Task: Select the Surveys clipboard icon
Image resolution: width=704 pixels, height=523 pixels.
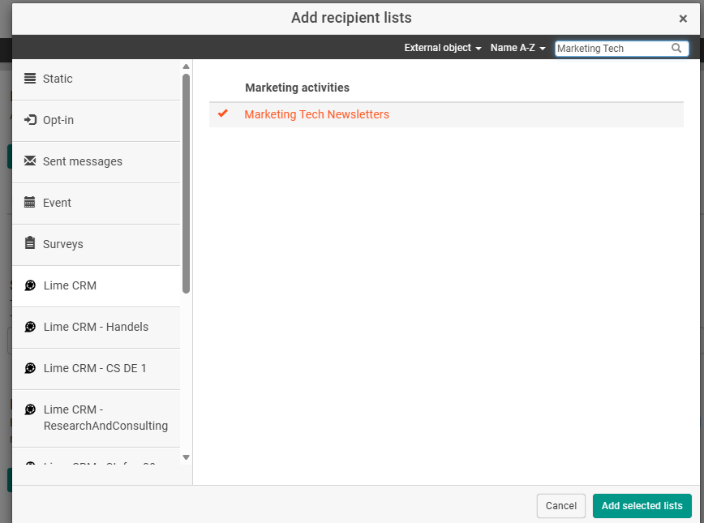Action: click(30, 244)
